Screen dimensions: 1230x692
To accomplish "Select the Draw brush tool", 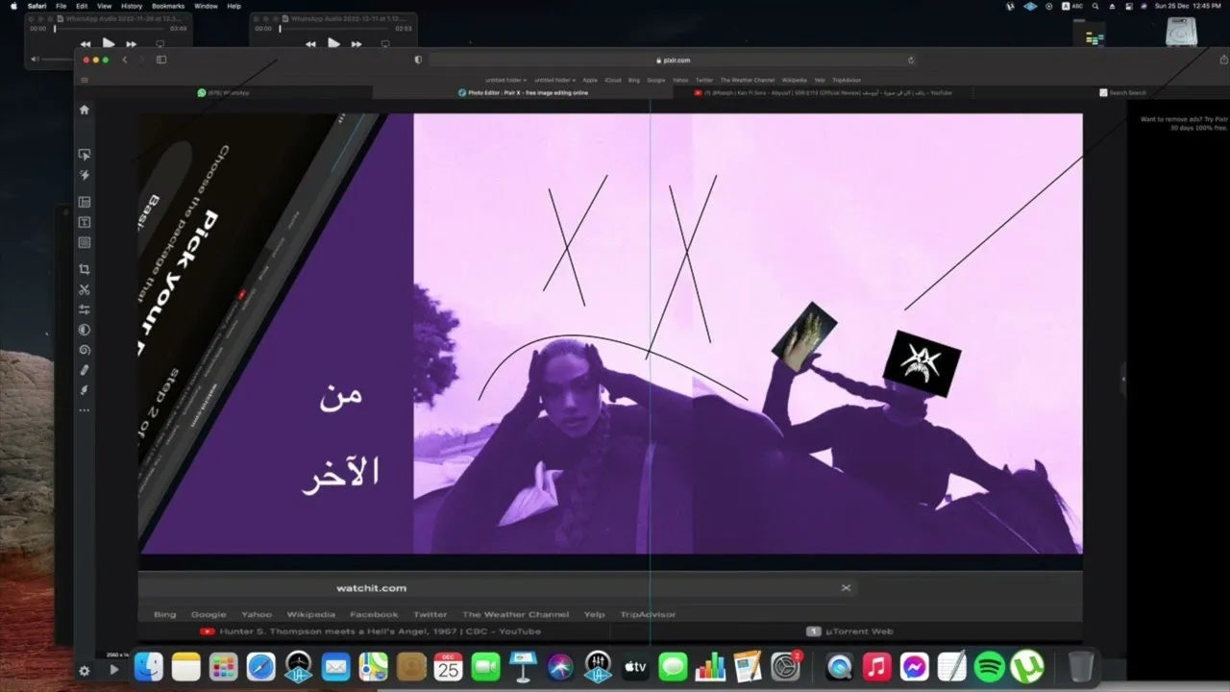I will tap(85, 390).
